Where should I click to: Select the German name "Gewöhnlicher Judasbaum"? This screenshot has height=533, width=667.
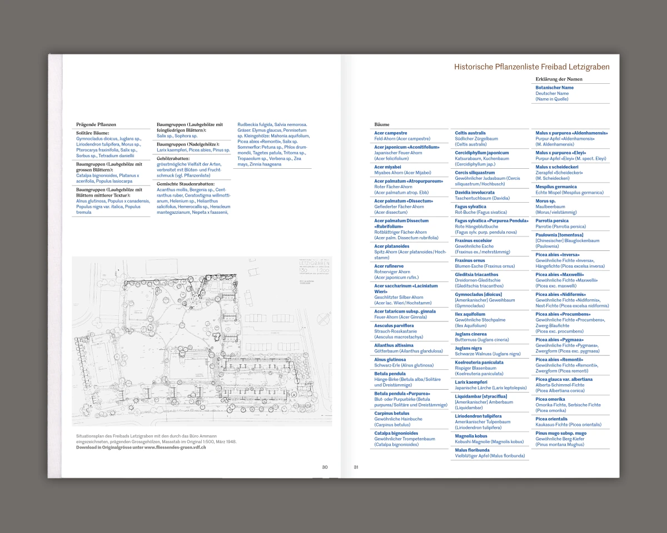point(480,178)
